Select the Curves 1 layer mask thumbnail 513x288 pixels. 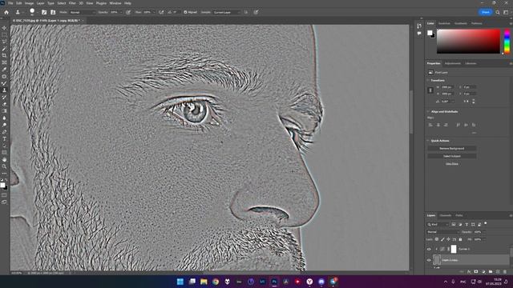(x=454, y=249)
